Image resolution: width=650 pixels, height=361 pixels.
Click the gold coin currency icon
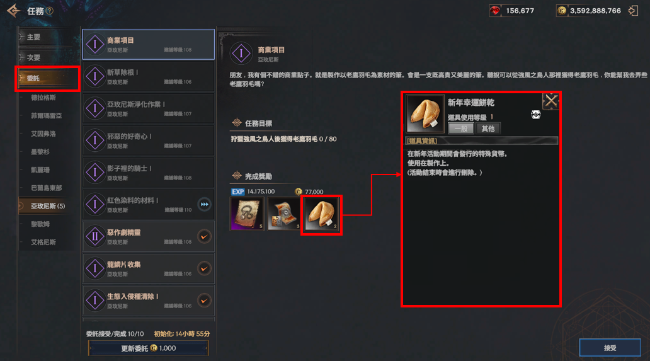click(x=561, y=11)
